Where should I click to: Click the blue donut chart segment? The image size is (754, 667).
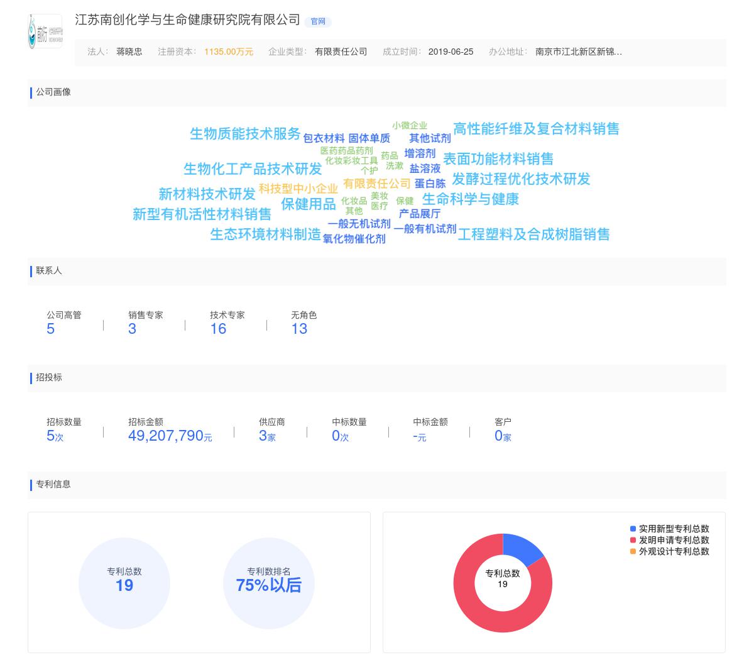522,548
